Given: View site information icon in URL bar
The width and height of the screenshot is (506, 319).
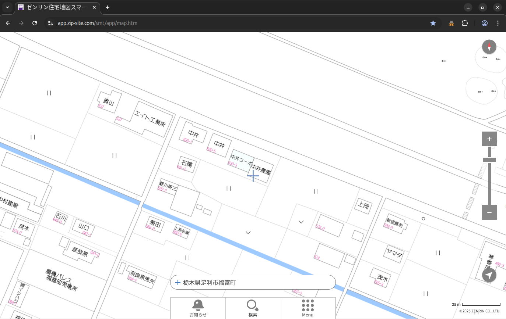Looking at the screenshot, I should 50,23.
